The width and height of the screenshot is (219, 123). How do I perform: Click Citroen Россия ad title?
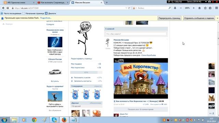[55, 59]
